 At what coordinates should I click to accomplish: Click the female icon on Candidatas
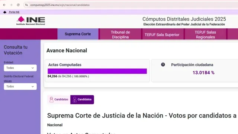pos(51,99)
